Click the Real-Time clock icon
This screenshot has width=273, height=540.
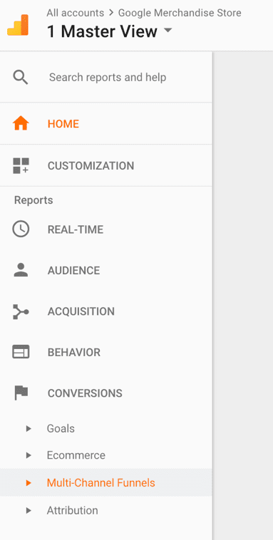(x=21, y=229)
